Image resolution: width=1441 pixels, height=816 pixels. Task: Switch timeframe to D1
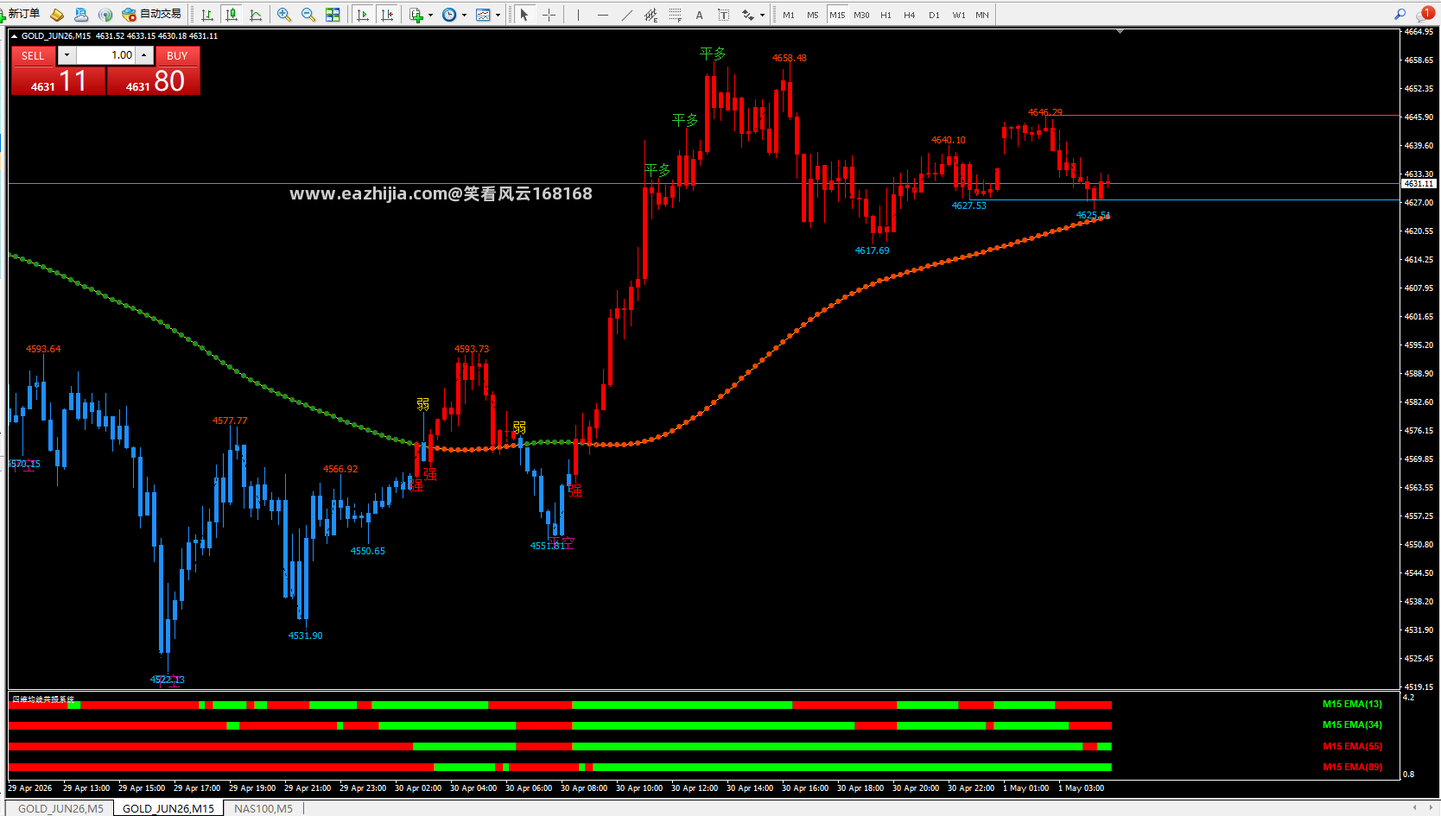(x=934, y=15)
